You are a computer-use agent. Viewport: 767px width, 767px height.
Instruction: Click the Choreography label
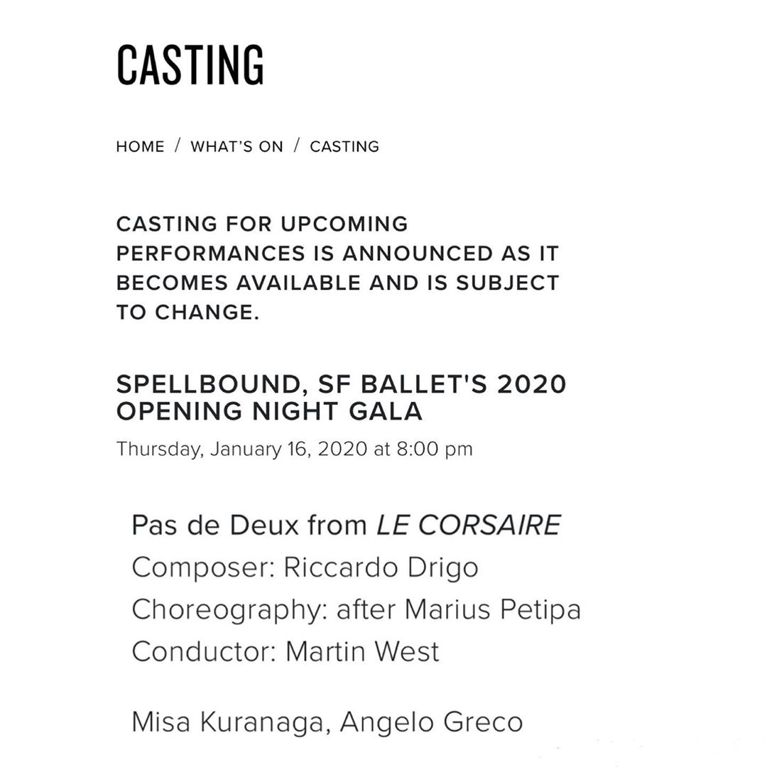point(229,609)
